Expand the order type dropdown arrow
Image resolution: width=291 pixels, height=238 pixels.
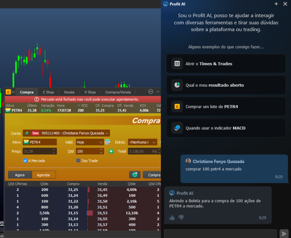click(x=13, y=92)
